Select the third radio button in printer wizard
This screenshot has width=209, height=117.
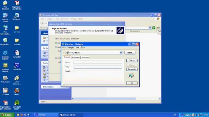coord(56,58)
